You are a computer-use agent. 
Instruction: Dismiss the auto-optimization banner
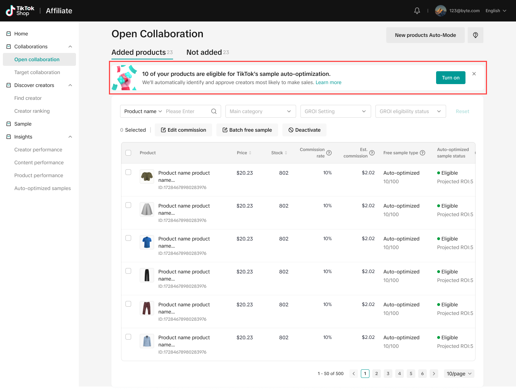click(x=474, y=74)
